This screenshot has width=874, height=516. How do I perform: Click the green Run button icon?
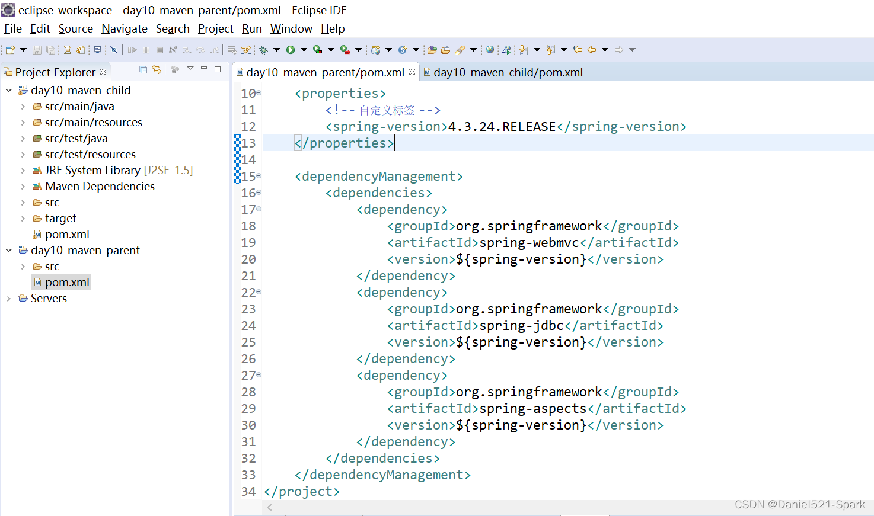click(x=291, y=50)
